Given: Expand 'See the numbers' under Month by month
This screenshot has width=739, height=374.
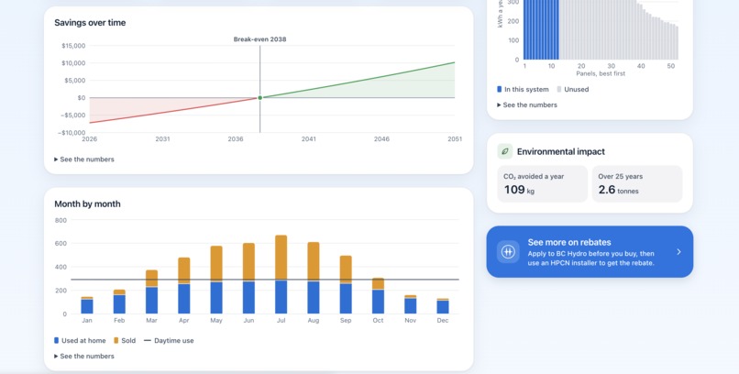Looking at the screenshot, I should pyautogui.click(x=83, y=356).
